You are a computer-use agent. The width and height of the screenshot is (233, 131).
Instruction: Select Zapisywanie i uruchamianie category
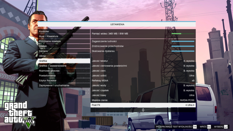click(64, 85)
